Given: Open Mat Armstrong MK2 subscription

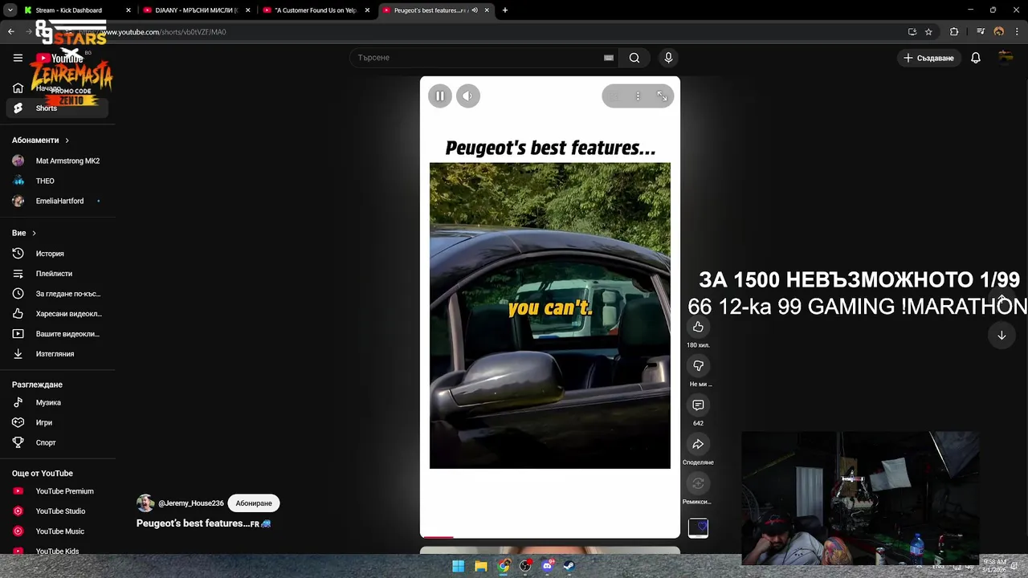Looking at the screenshot, I should click(x=57, y=161).
